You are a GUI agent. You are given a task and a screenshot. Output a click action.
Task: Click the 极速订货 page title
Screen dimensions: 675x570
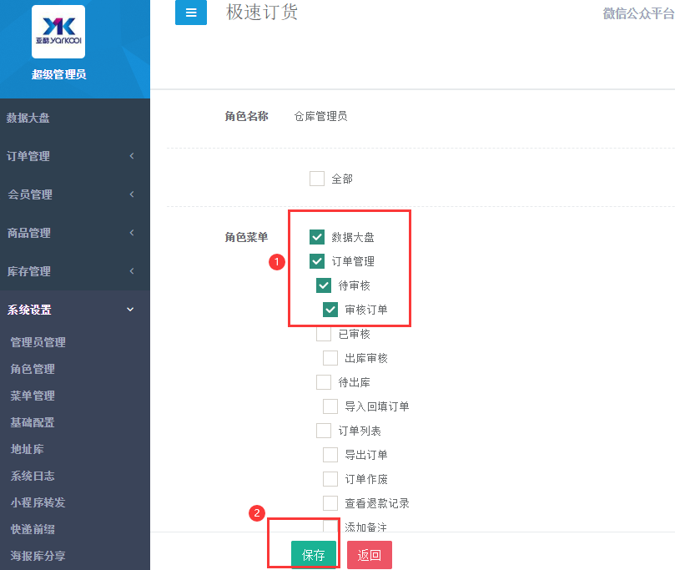tap(262, 12)
